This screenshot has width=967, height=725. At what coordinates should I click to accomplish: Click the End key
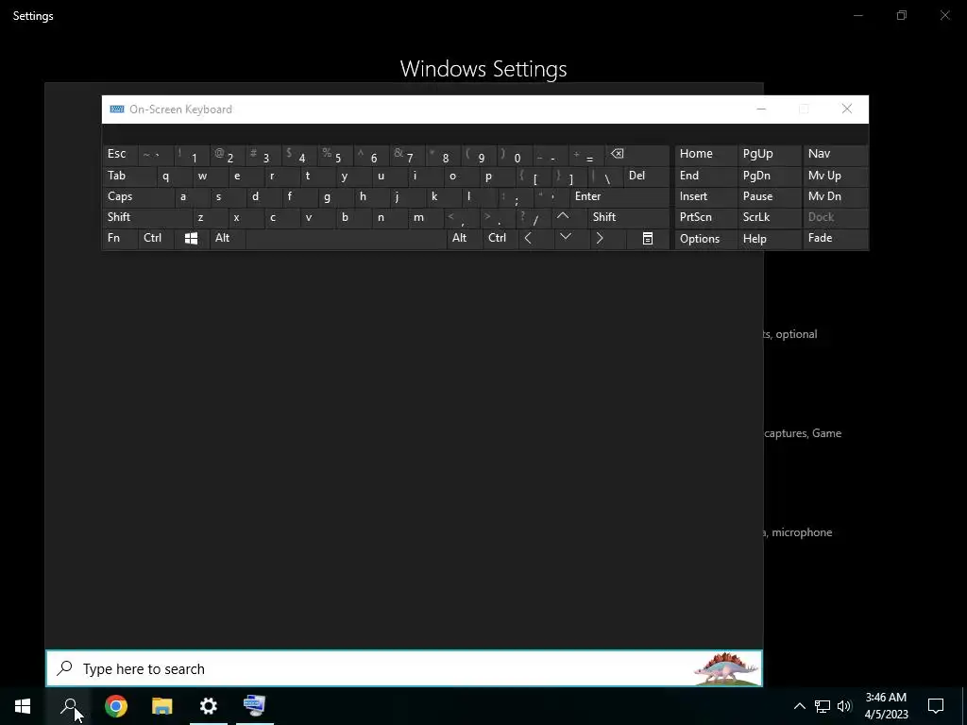pos(705,177)
